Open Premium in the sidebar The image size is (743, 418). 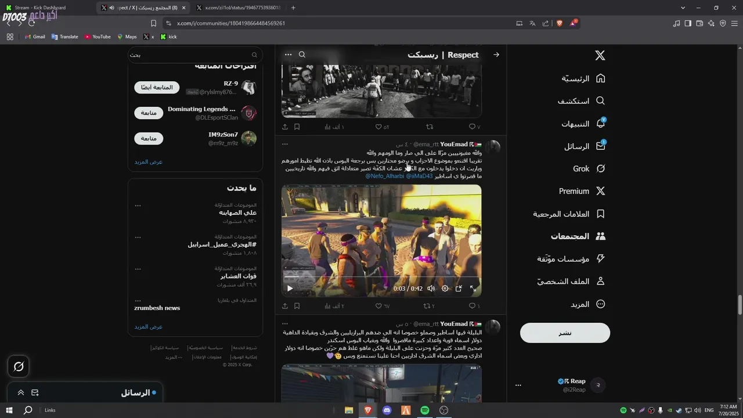[x=582, y=191]
